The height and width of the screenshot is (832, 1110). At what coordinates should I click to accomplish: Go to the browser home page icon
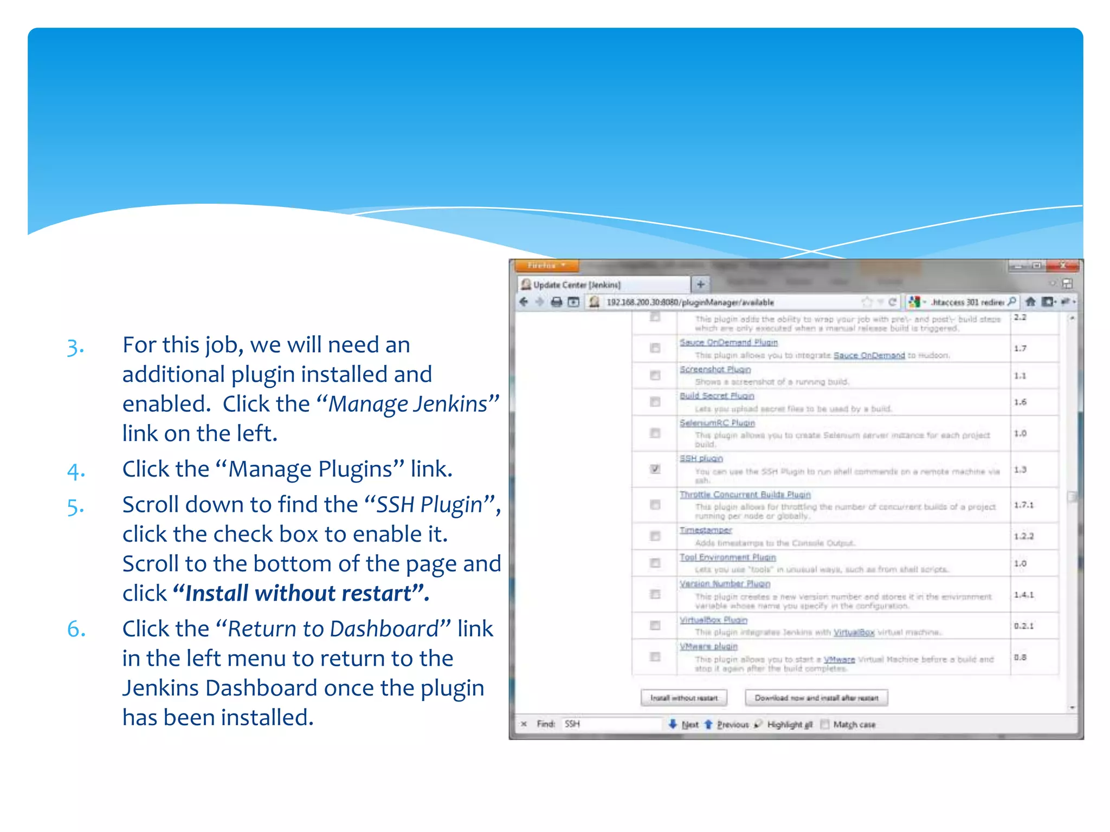(1031, 302)
